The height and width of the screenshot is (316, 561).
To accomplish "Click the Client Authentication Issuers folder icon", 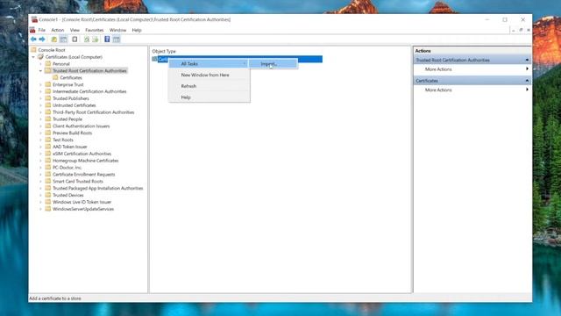I will click(48, 126).
